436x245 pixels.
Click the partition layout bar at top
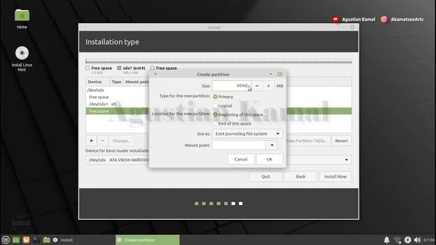219,61
